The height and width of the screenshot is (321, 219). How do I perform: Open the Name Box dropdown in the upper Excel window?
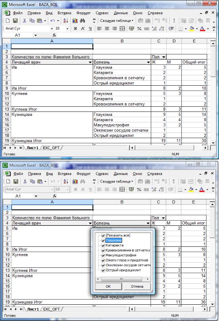(35, 35)
